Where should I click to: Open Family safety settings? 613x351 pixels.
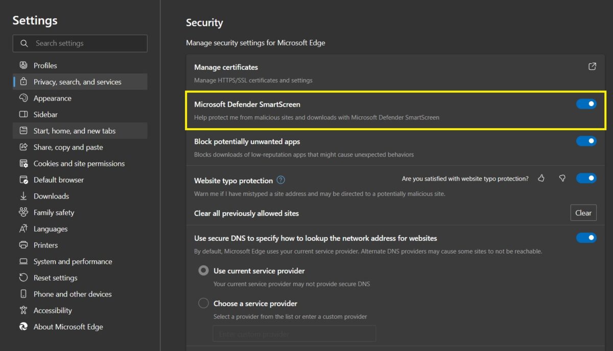[80, 212]
